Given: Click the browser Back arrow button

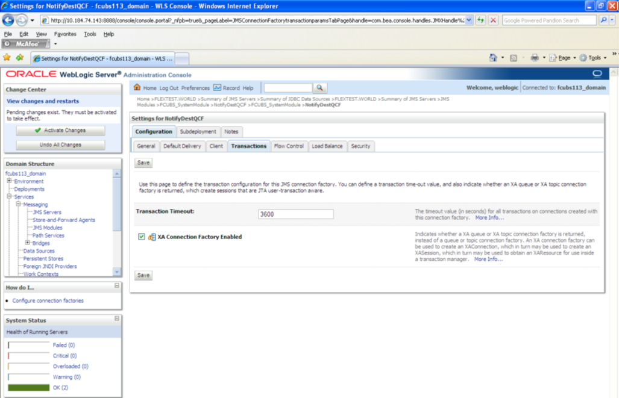Looking at the screenshot, I should [x=8, y=20].
